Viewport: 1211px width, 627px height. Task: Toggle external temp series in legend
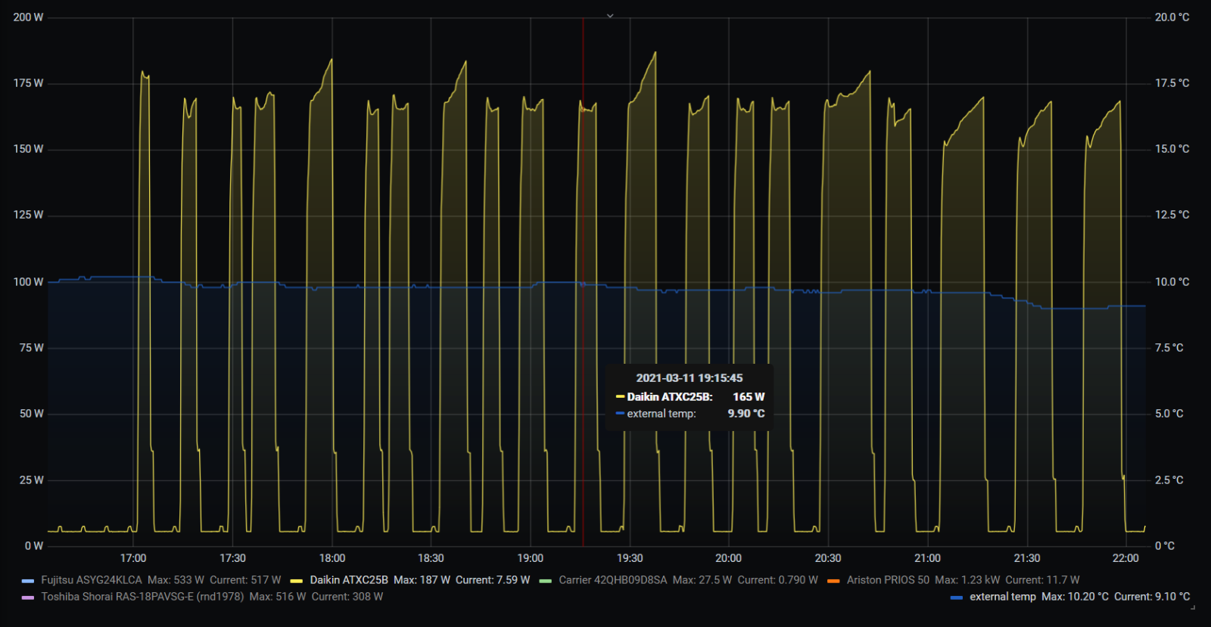tap(1003, 597)
